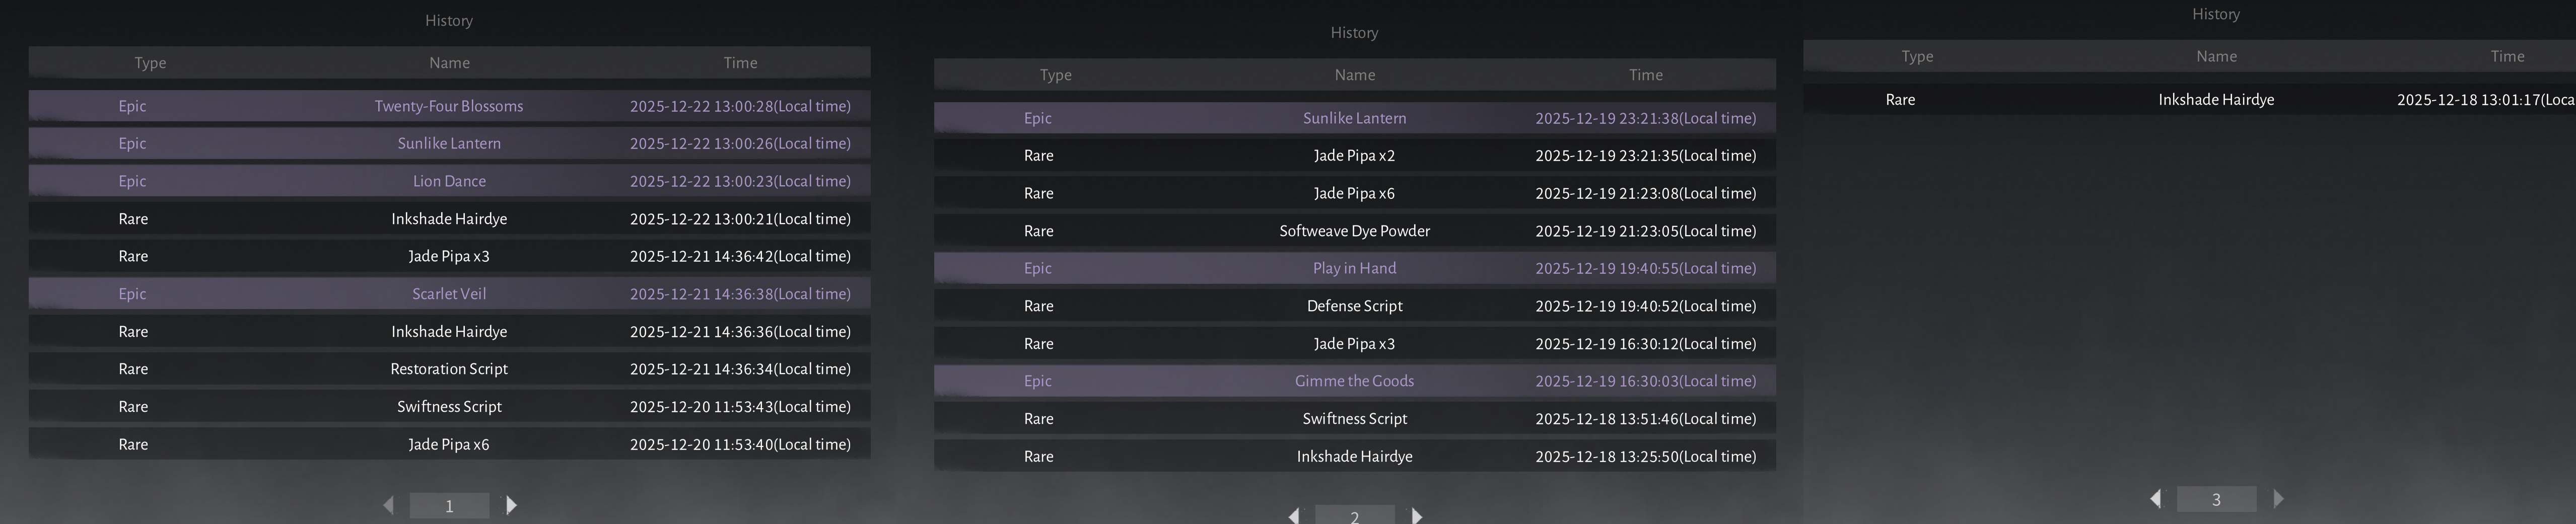Click Jade Pipa x6 in the 11:53:40 row
The image size is (2576, 524).
(x=449, y=444)
